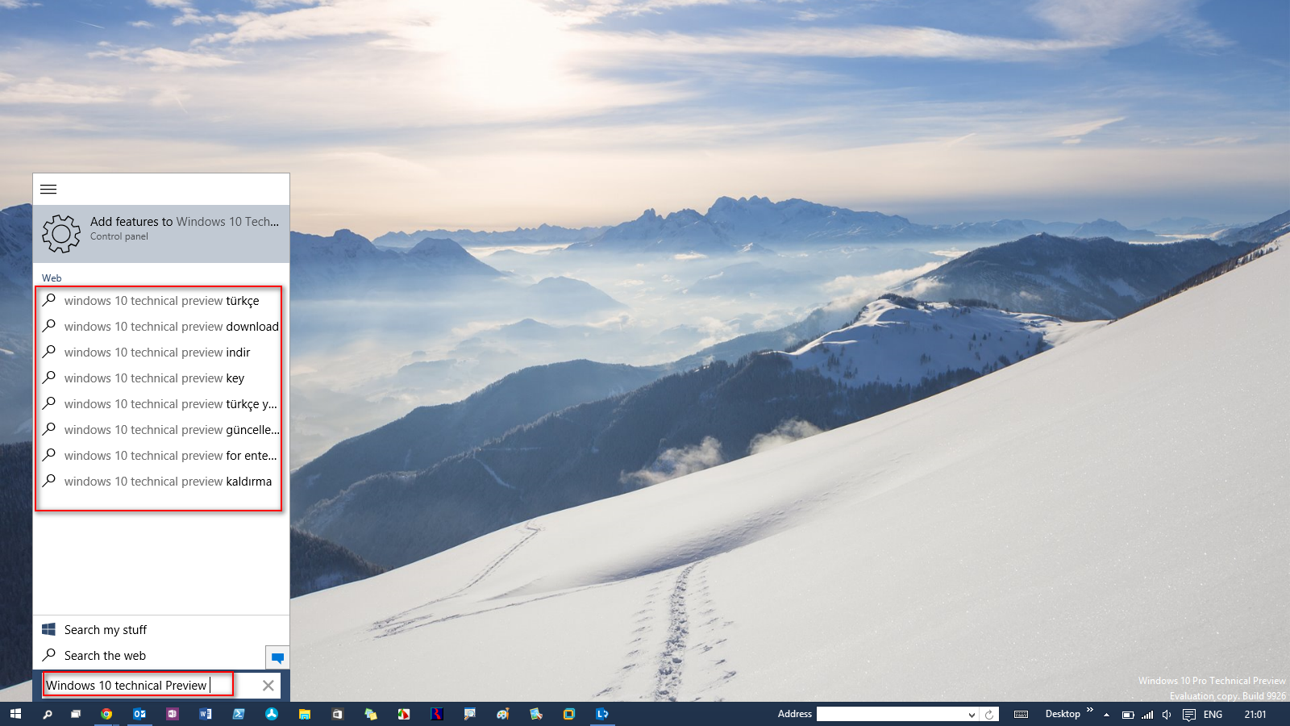Clear the search box with X
Viewport: 1290px width, 726px height.
pyautogui.click(x=268, y=686)
